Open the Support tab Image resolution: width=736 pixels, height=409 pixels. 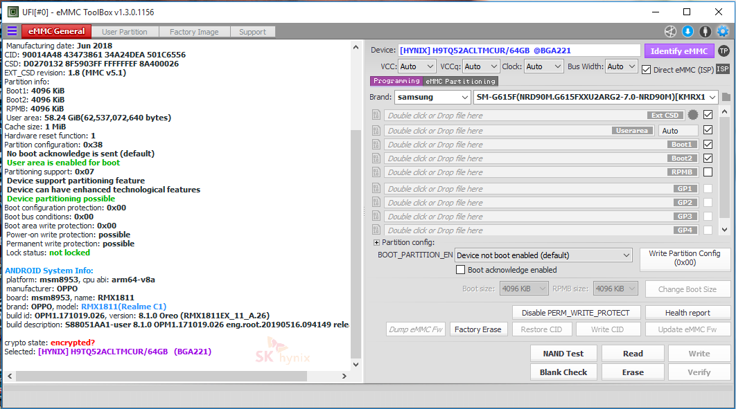click(252, 32)
